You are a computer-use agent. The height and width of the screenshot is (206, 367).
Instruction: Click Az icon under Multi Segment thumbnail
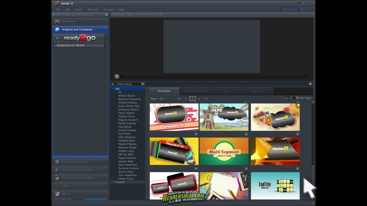click(246, 169)
